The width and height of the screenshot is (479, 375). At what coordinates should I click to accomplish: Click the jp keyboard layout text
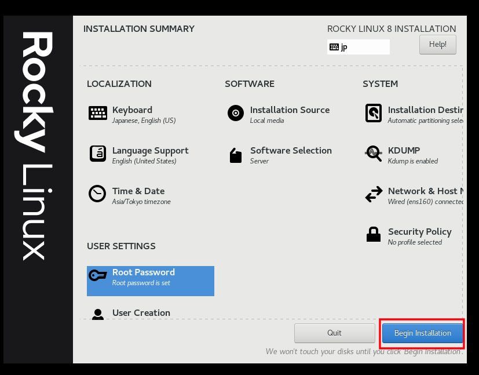click(x=344, y=47)
